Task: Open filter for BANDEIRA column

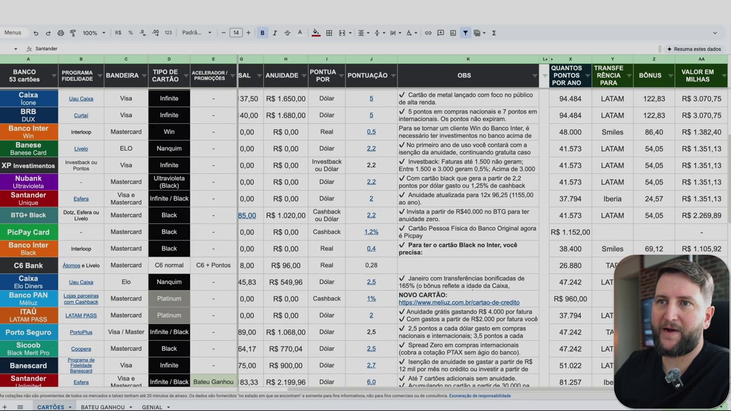Action: 144,76
